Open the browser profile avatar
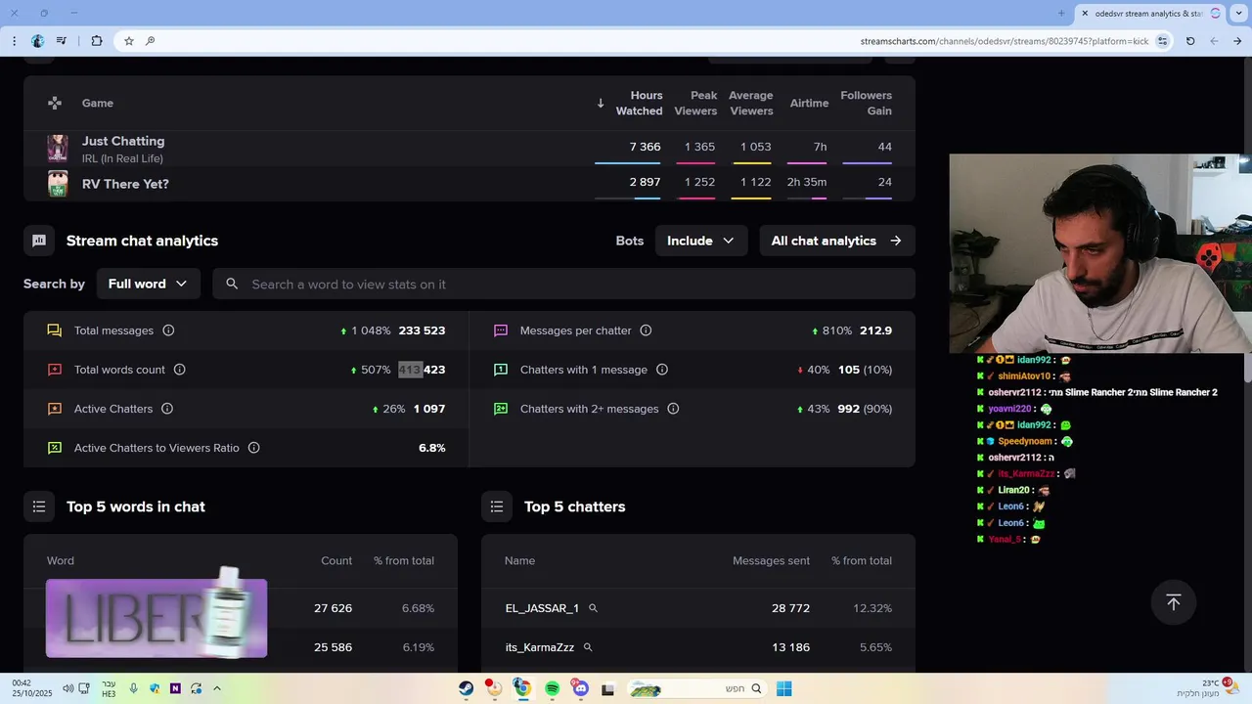 coord(37,41)
